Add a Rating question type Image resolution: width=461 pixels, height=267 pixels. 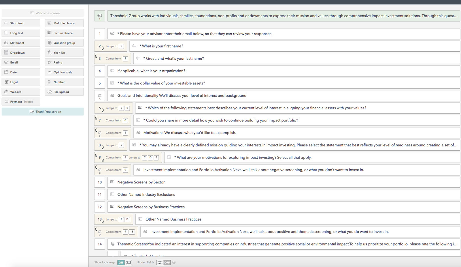pyautogui.click(x=64, y=62)
